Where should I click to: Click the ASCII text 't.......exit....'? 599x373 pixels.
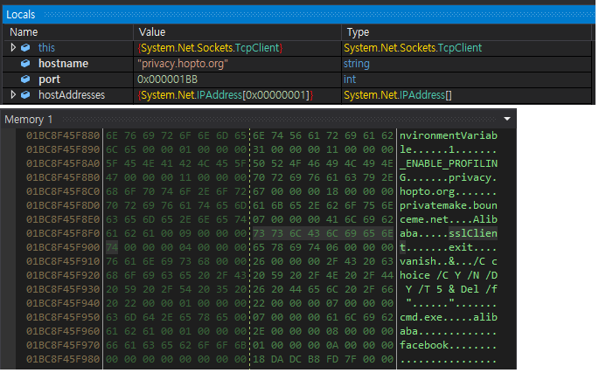click(449, 247)
